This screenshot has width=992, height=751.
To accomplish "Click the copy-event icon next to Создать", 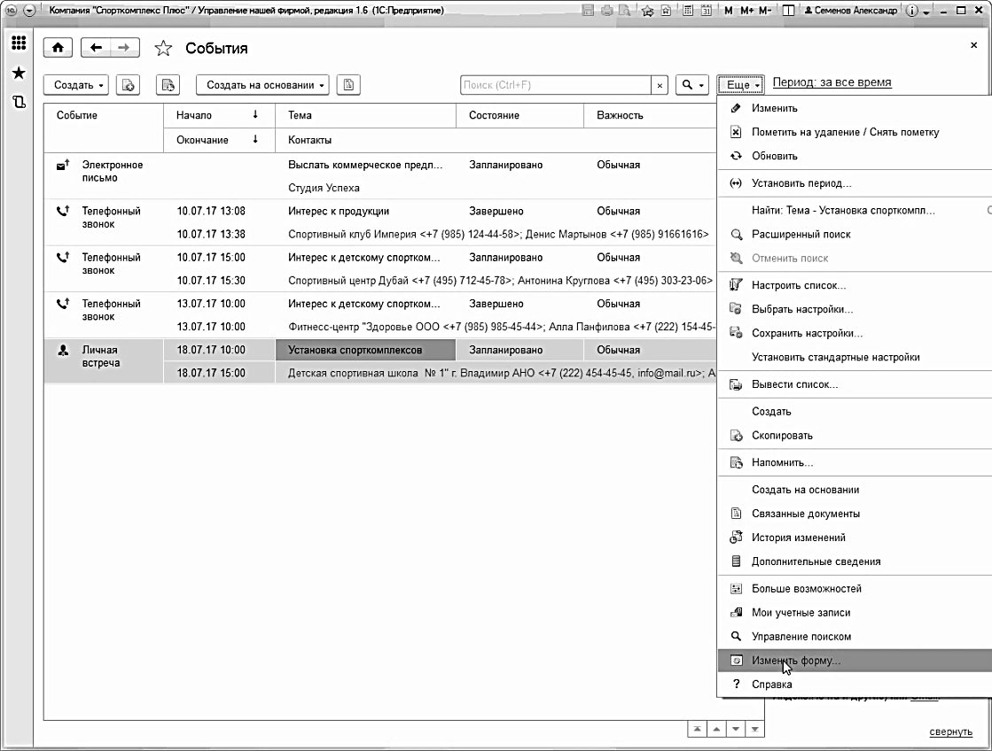I will coord(128,85).
